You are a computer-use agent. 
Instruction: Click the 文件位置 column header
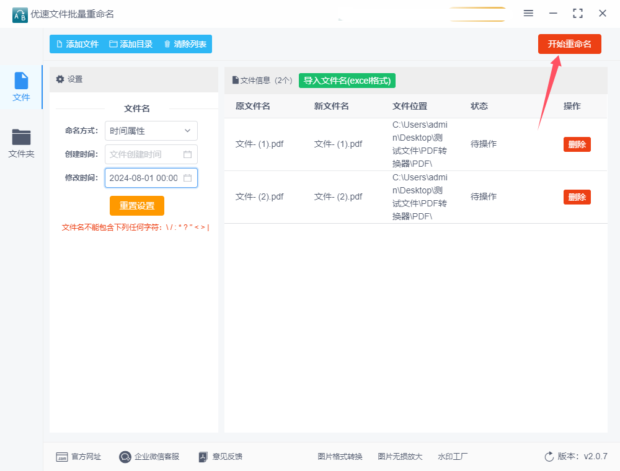point(410,107)
